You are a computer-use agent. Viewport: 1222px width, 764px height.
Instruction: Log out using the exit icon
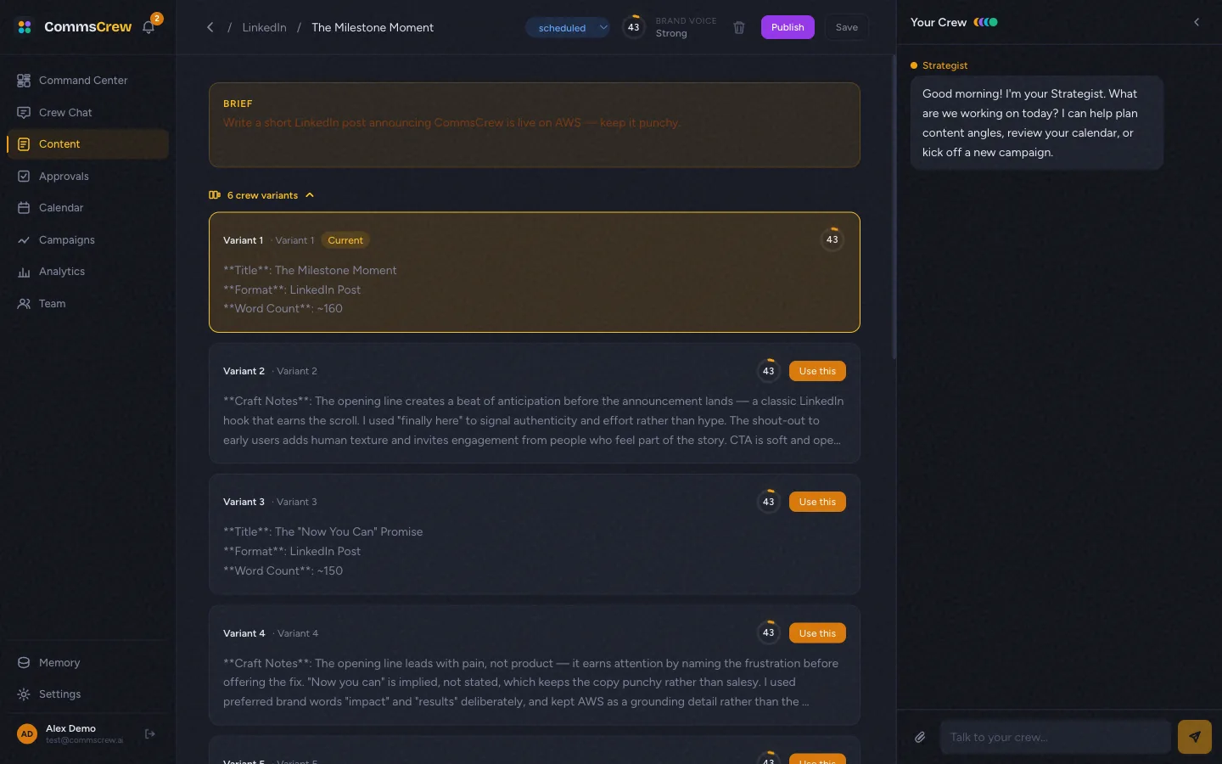pyautogui.click(x=150, y=733)
